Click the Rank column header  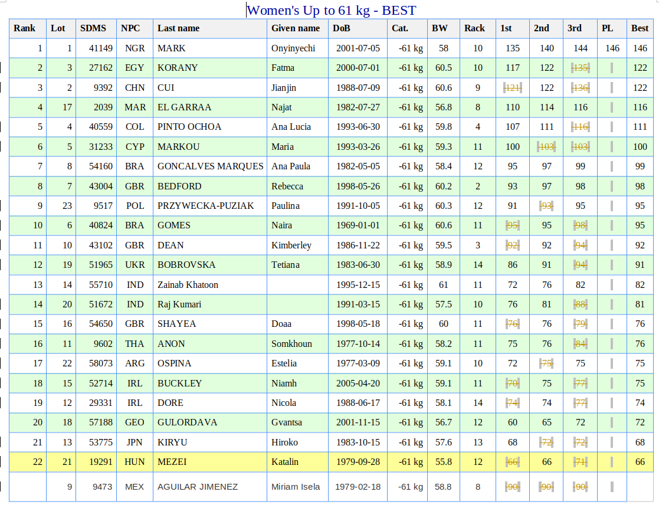[x=25, y=28]
